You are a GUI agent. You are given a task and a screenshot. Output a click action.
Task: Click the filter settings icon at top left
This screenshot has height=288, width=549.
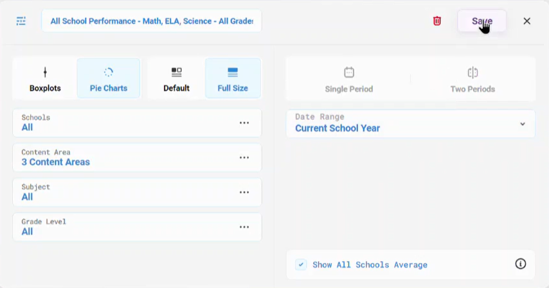(x=21, y=21)
